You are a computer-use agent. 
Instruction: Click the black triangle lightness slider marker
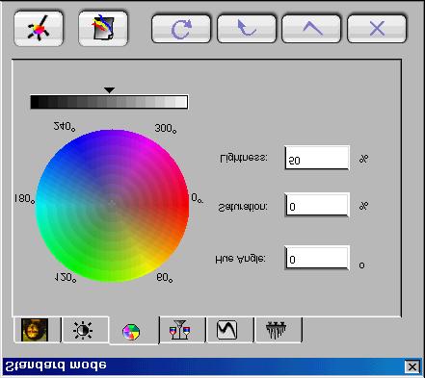click(x=110, y=90)
